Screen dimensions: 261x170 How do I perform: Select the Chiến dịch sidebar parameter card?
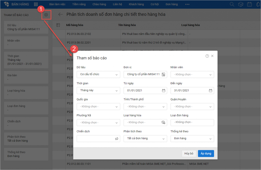[x=26, y=123]
